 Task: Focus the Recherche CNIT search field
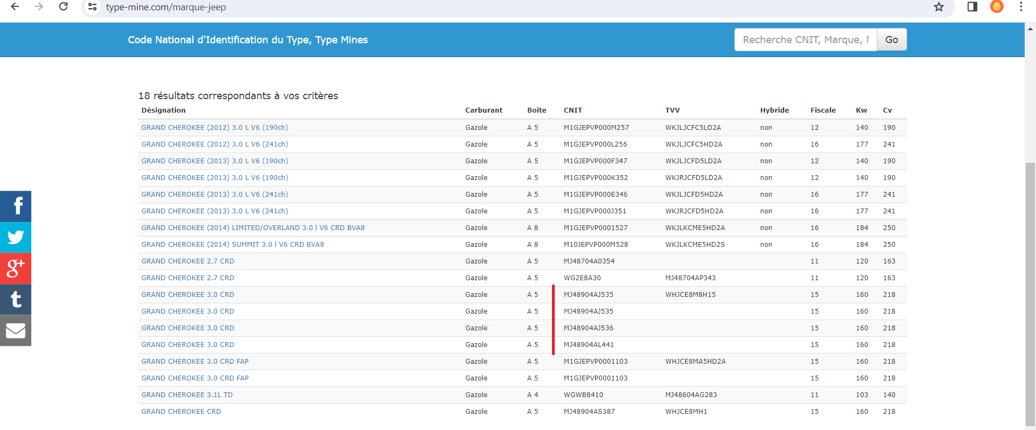point(805,40)
